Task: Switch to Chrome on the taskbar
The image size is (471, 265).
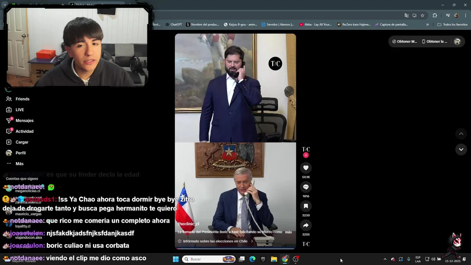Action: click(285, 259)
